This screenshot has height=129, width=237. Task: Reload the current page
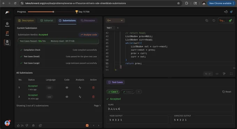point(15,3)
